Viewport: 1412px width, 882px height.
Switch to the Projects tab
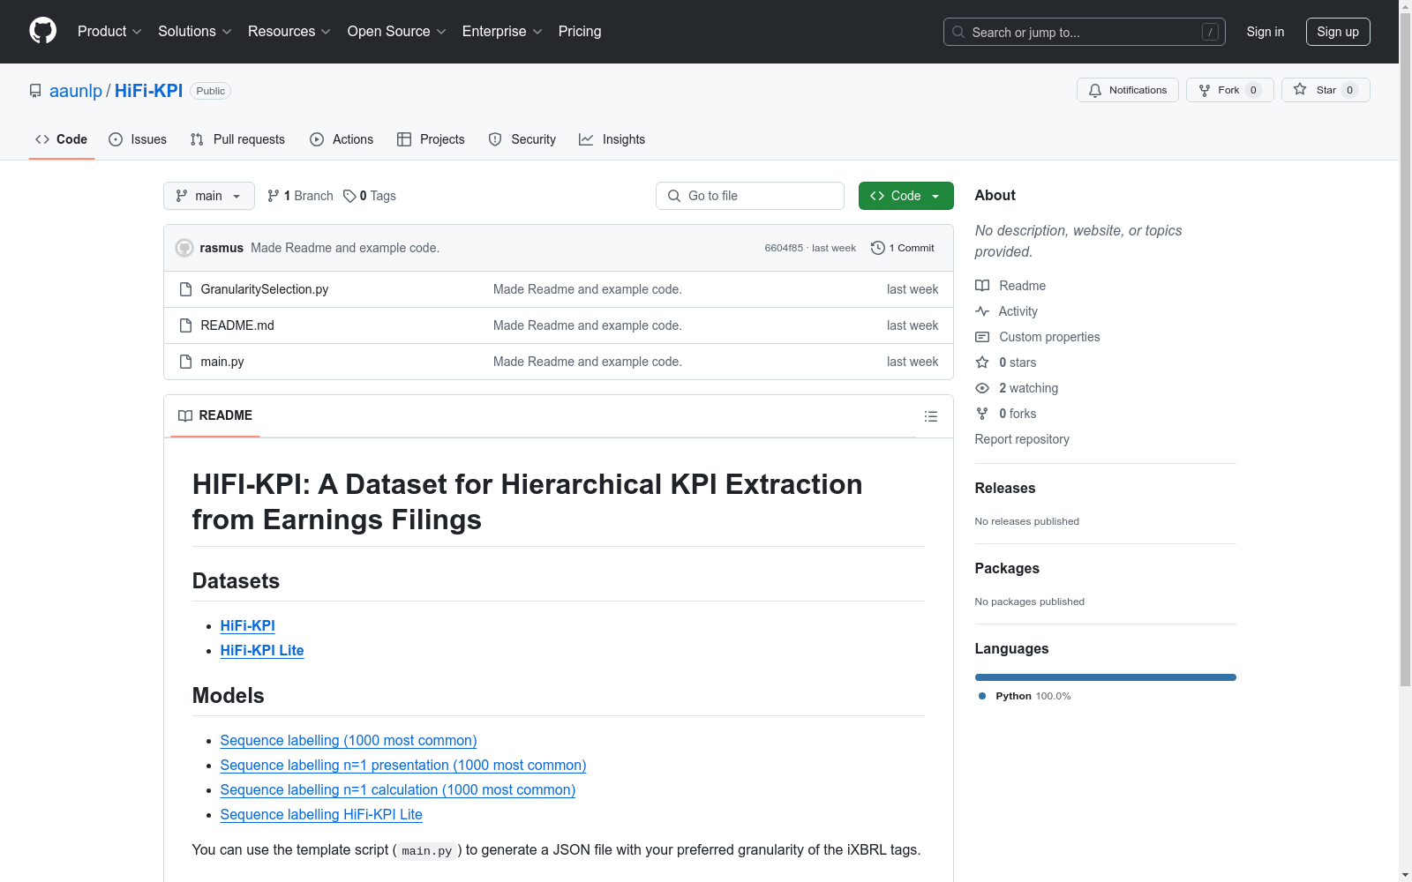431,139
